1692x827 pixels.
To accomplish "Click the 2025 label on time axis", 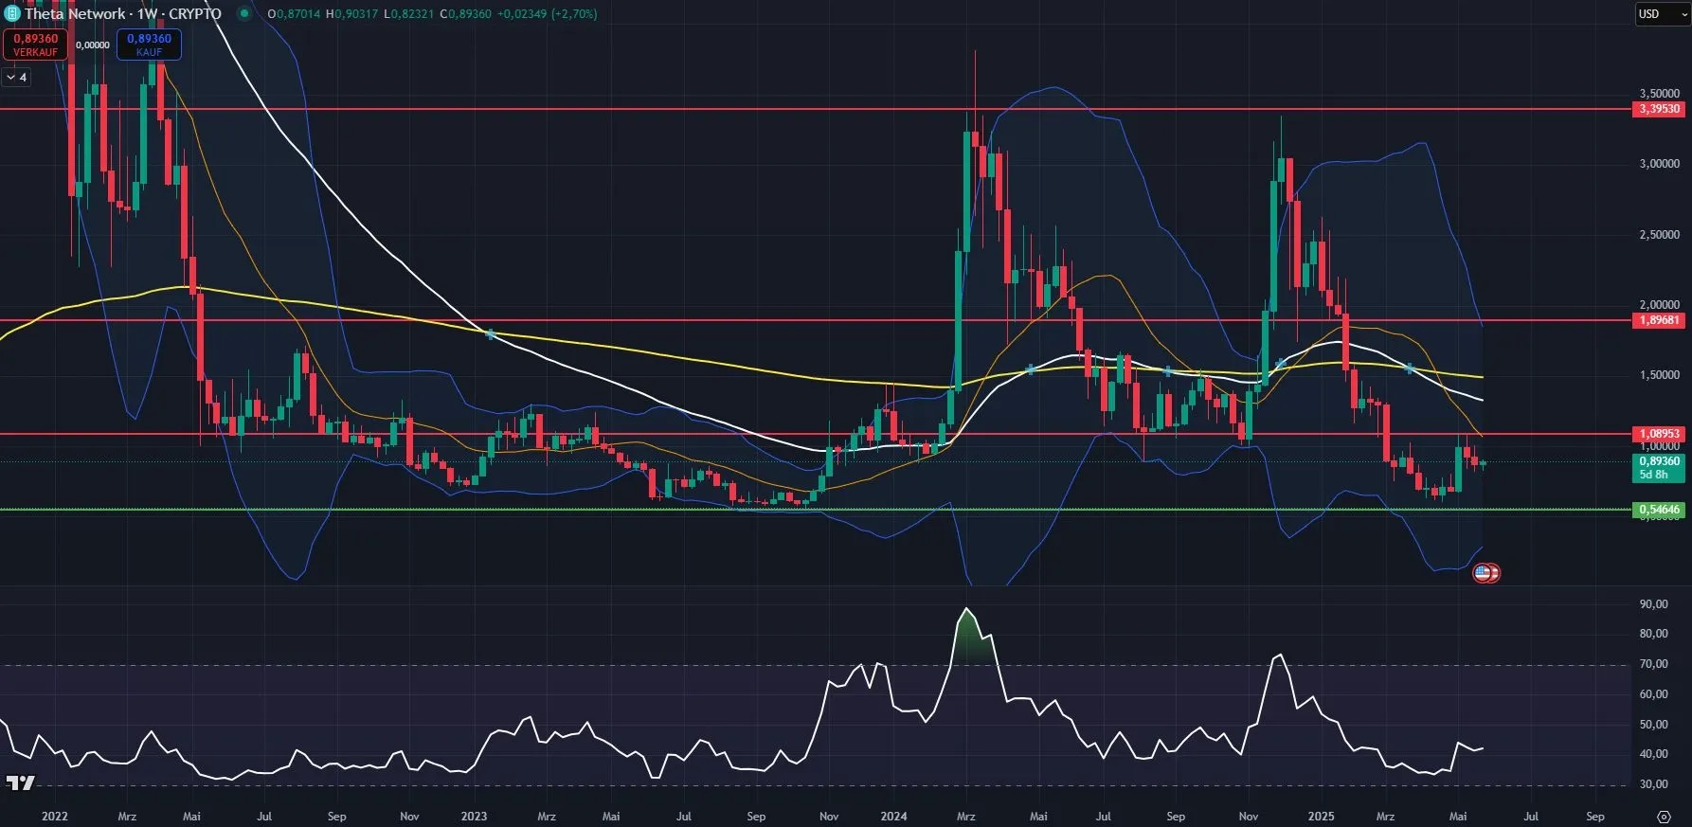I will pyautogui.click(x=1321, y=817).
